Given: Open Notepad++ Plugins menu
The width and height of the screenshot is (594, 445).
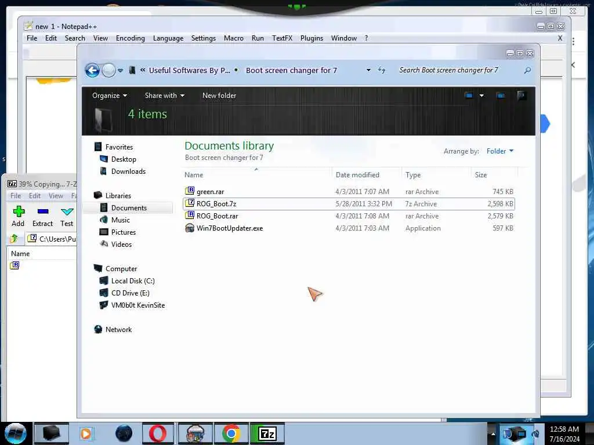Looking at the screenshot, I should click(x=312, y=38).
